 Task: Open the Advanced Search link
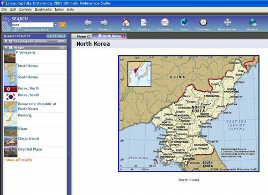[36, 30]
